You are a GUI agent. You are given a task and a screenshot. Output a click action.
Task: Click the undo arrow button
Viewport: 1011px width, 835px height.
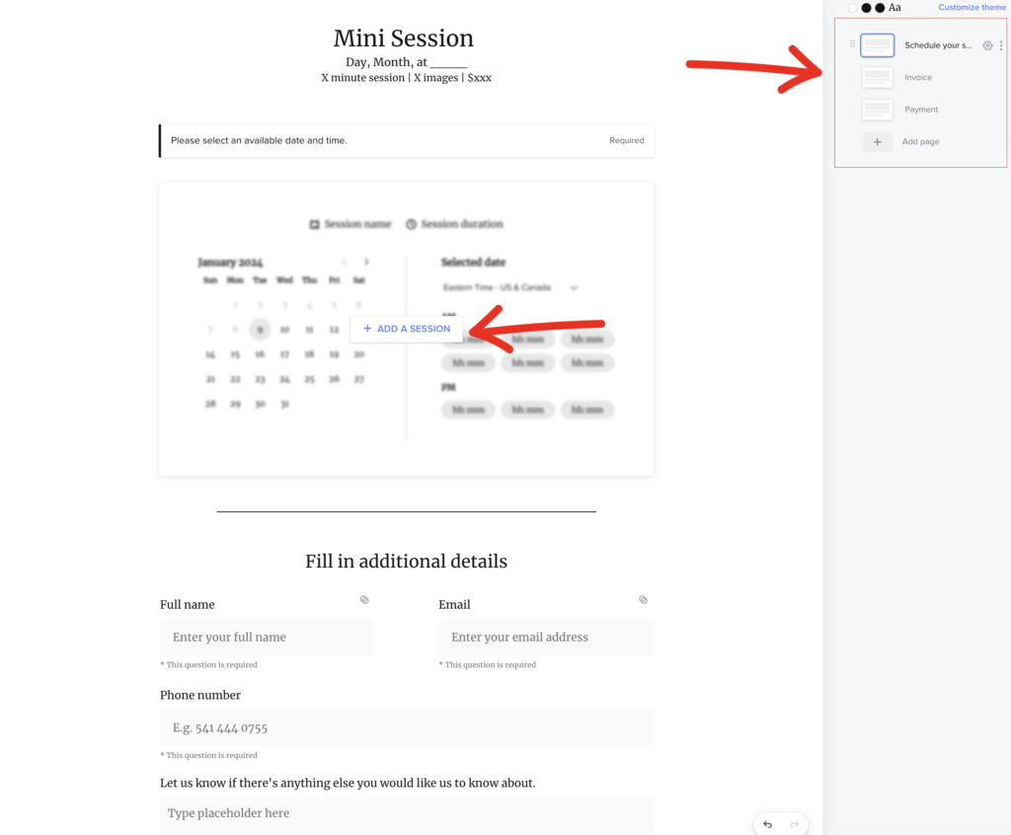768,824
